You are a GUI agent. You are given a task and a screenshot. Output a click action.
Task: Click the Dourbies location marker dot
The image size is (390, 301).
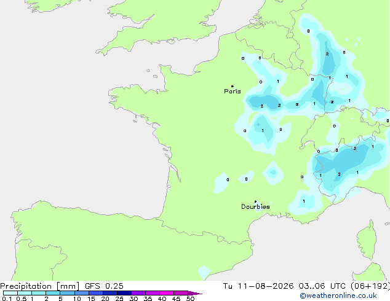255,201
